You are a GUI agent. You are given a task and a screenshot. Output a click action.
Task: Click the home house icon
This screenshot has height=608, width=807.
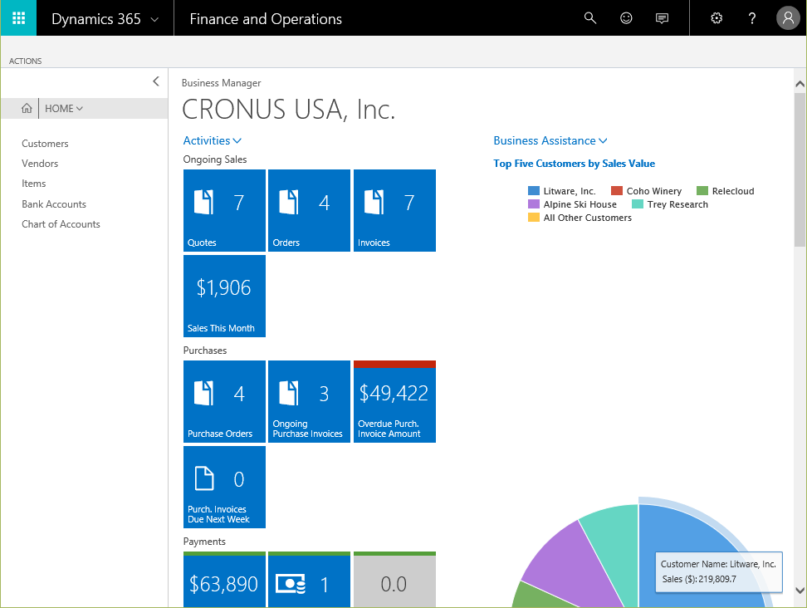27,109
